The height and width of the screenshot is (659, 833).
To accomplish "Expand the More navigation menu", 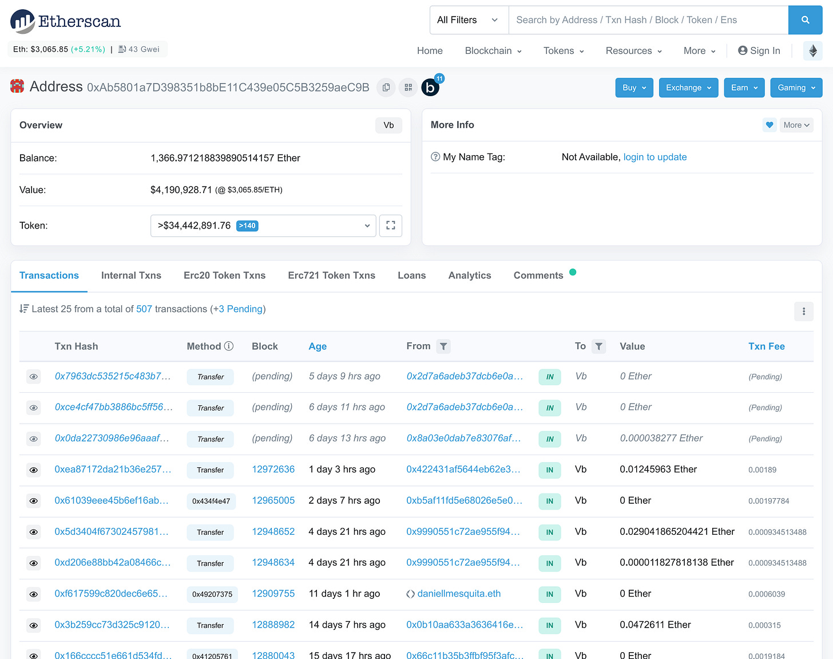I will pyautogui.click(x=699, y=50).
